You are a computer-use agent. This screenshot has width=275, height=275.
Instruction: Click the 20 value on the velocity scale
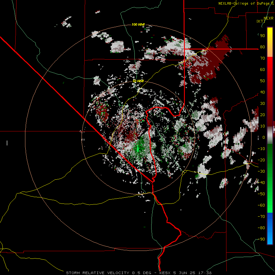(x=262, y=115)
